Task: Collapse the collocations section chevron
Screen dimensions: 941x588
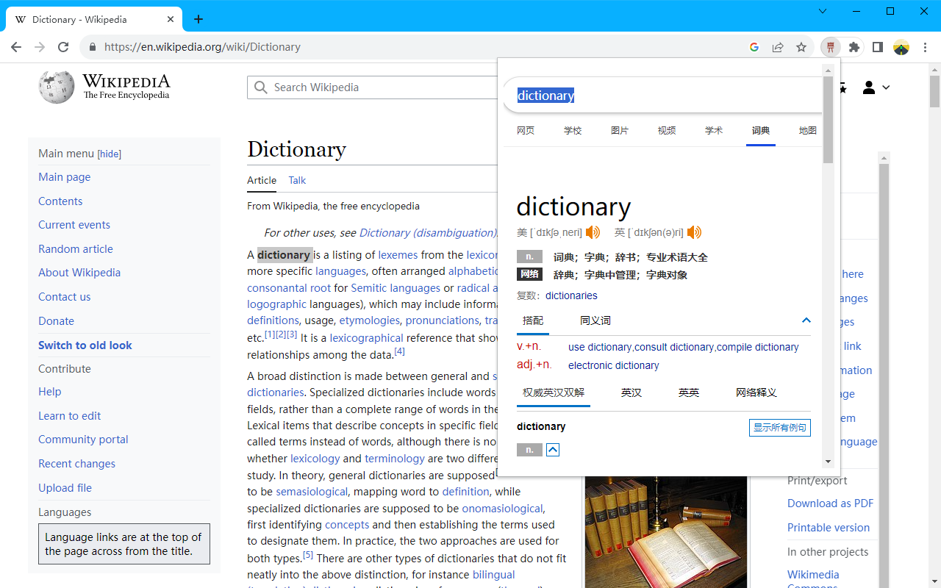Action: 806,320
